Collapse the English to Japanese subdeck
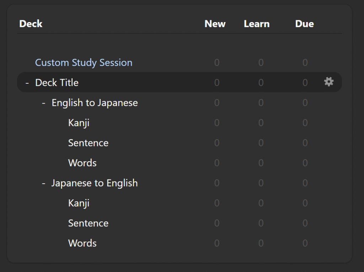Viewport: 364px width, 272px height. coord(44,103)
